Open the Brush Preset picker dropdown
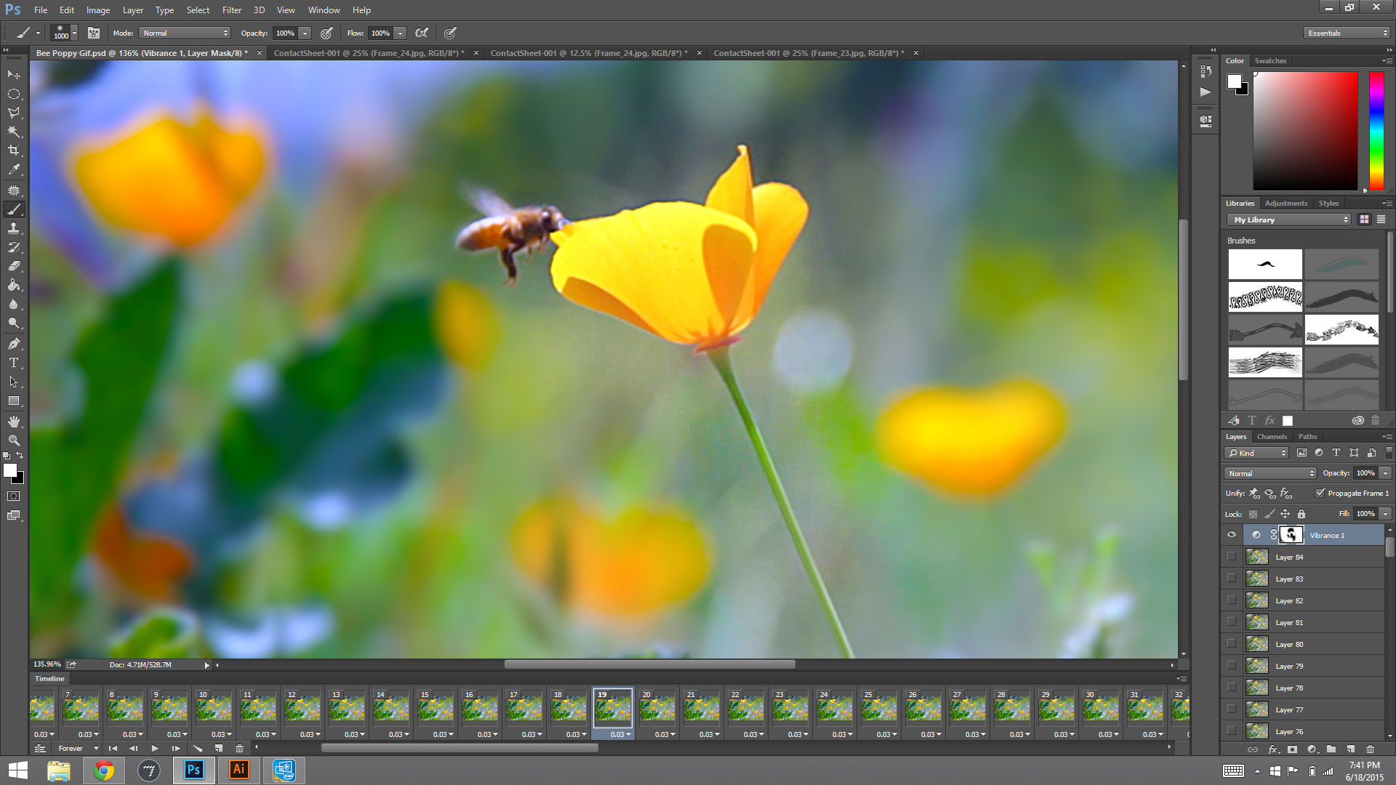Screen dimensions: 1396x785 [75, 33]
